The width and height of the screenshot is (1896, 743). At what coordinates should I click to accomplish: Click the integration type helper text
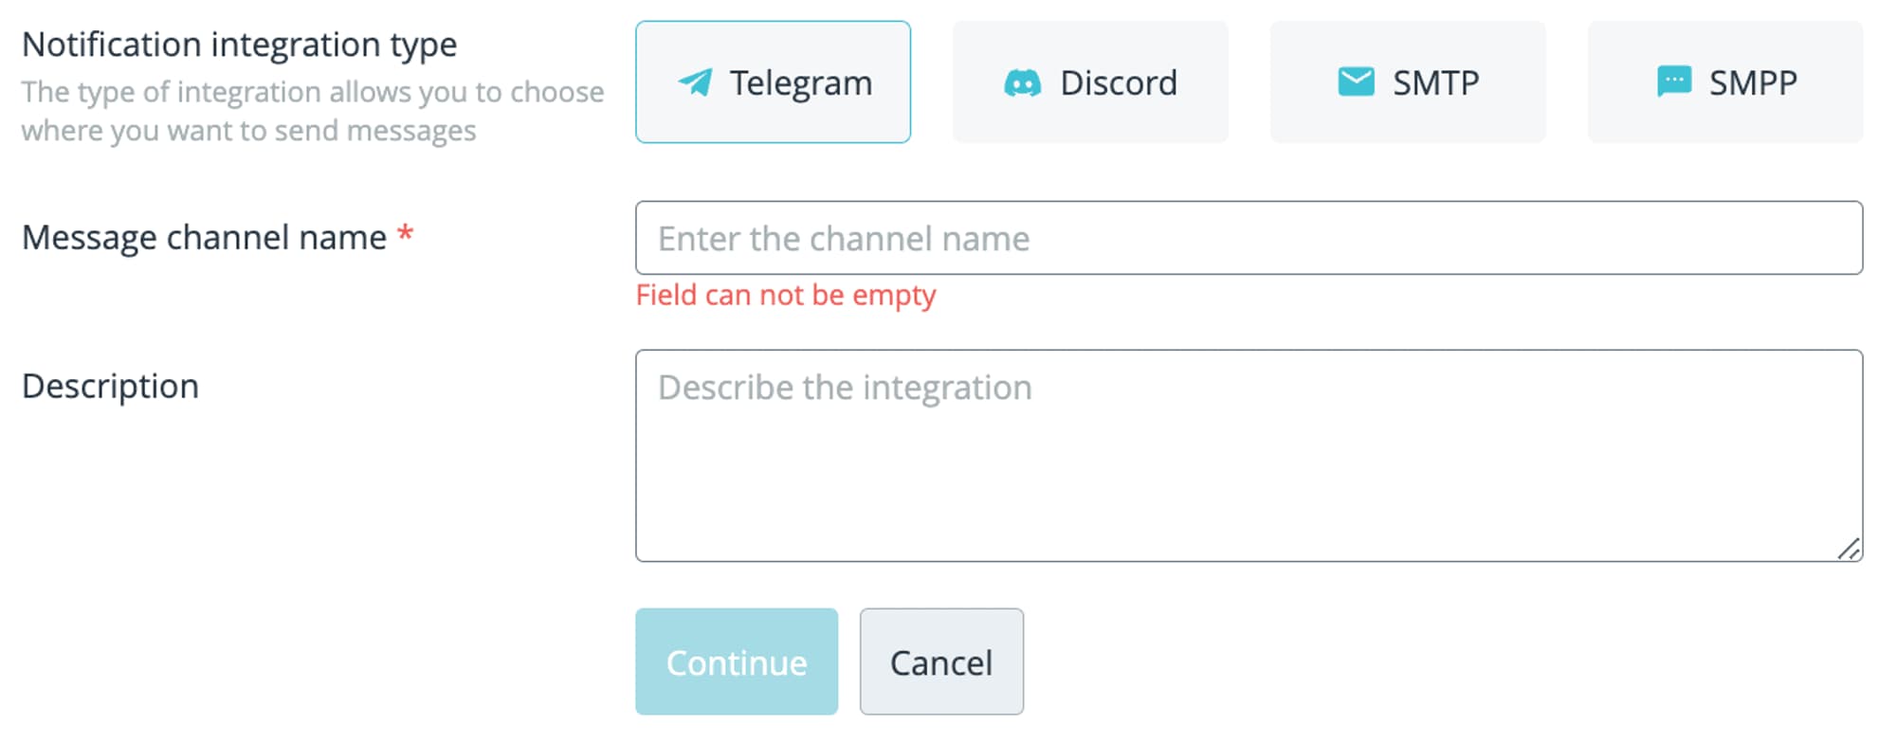(312, 111)
